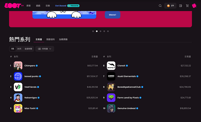The image size is (201, 122).
Task: Open Farm Land by Pixels icon
Action: coord(111,98)
